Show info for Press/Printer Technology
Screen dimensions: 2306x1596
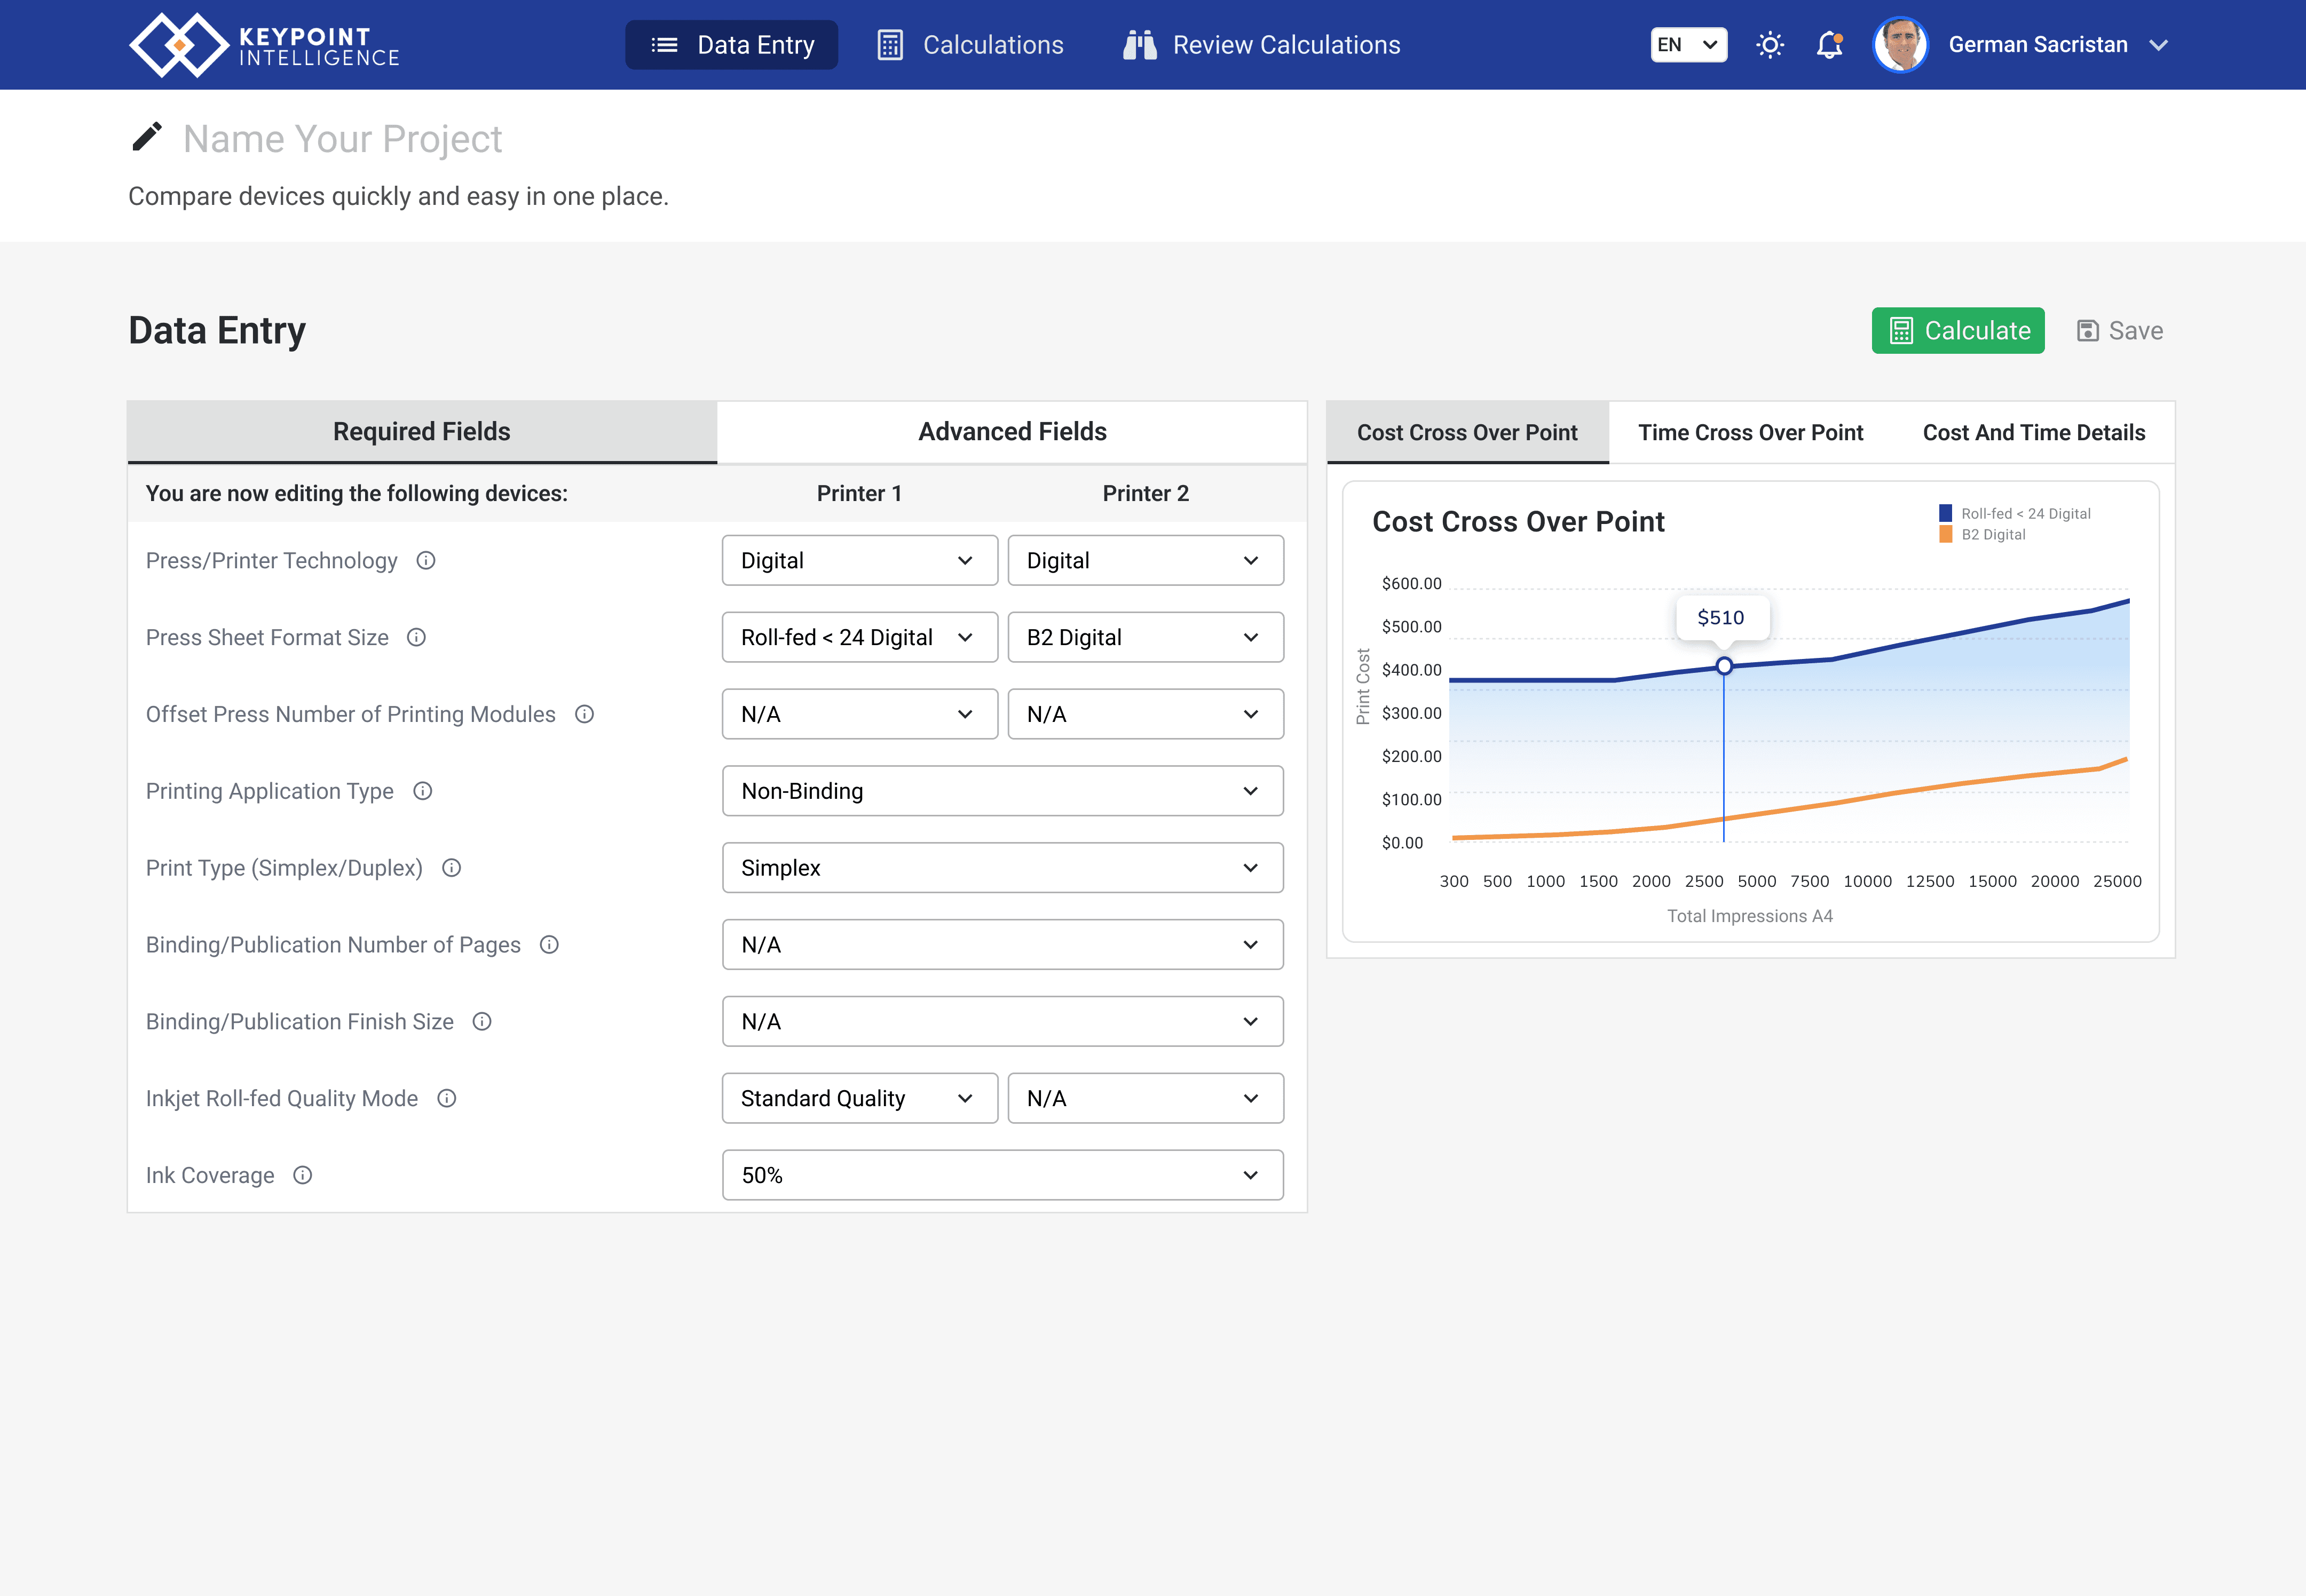pos(426,561)
